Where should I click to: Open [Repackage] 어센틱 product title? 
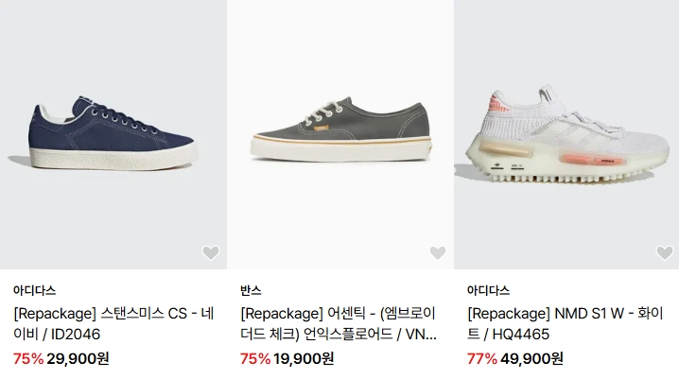pos(339,323)
